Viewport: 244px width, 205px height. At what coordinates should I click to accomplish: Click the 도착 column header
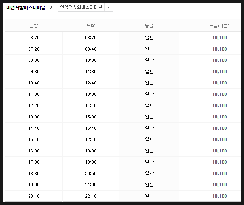[91, 25]
